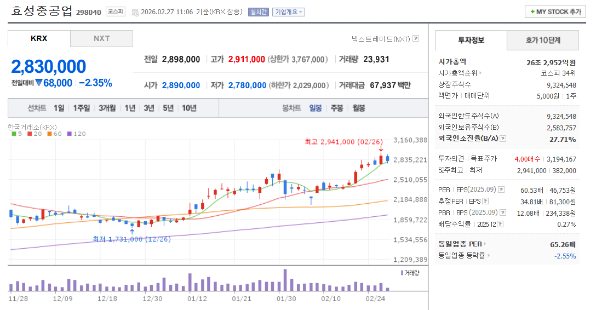The image size is (596, 310).
Task: Select 3년 line chart period
Action: click(149, 108)
